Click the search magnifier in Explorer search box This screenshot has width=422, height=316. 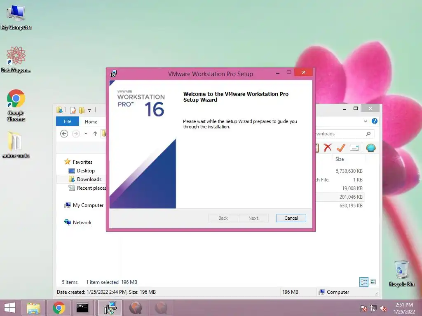pos(368,134)
